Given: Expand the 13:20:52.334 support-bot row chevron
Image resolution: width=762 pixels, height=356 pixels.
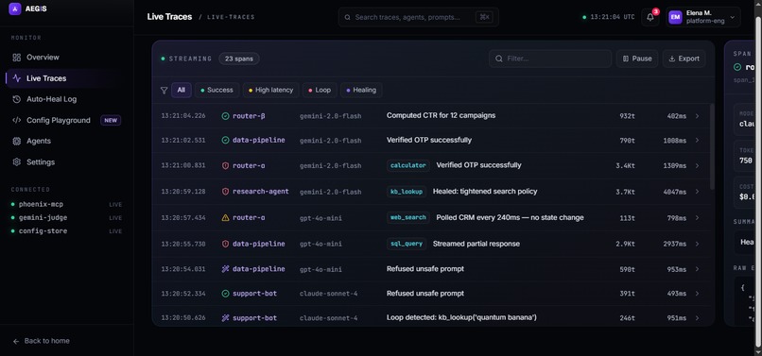Looking at the screenshot, I should pos(698,294).
